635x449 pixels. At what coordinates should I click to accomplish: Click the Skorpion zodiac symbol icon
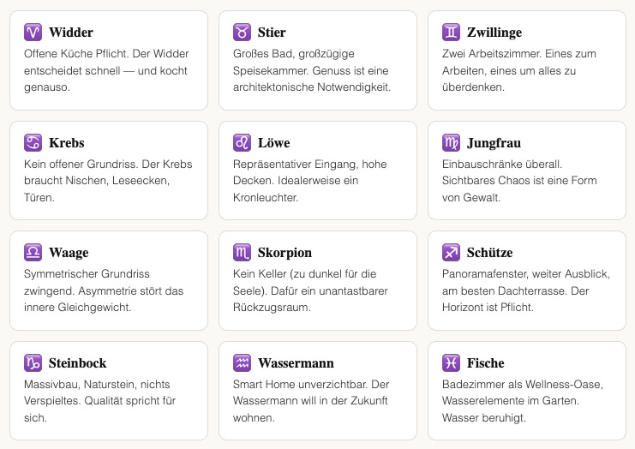[x=242, y=253]
